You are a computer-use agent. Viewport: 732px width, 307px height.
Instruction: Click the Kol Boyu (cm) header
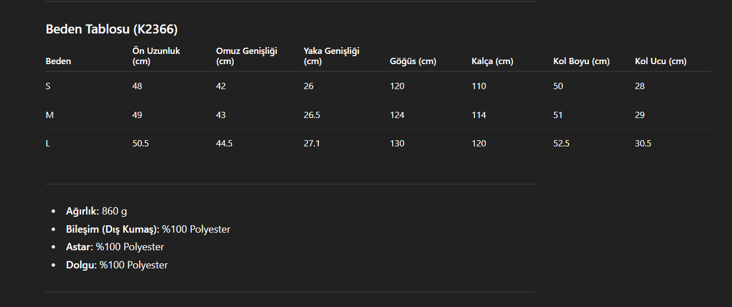pos(581,61)
